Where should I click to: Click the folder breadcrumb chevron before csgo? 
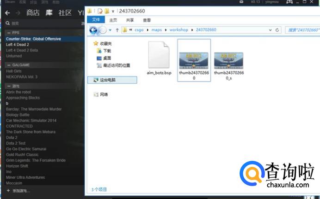coord(130,30)
